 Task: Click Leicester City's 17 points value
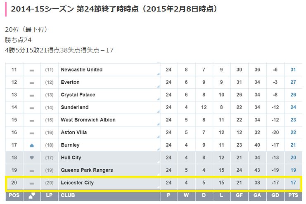pos(293,183)
